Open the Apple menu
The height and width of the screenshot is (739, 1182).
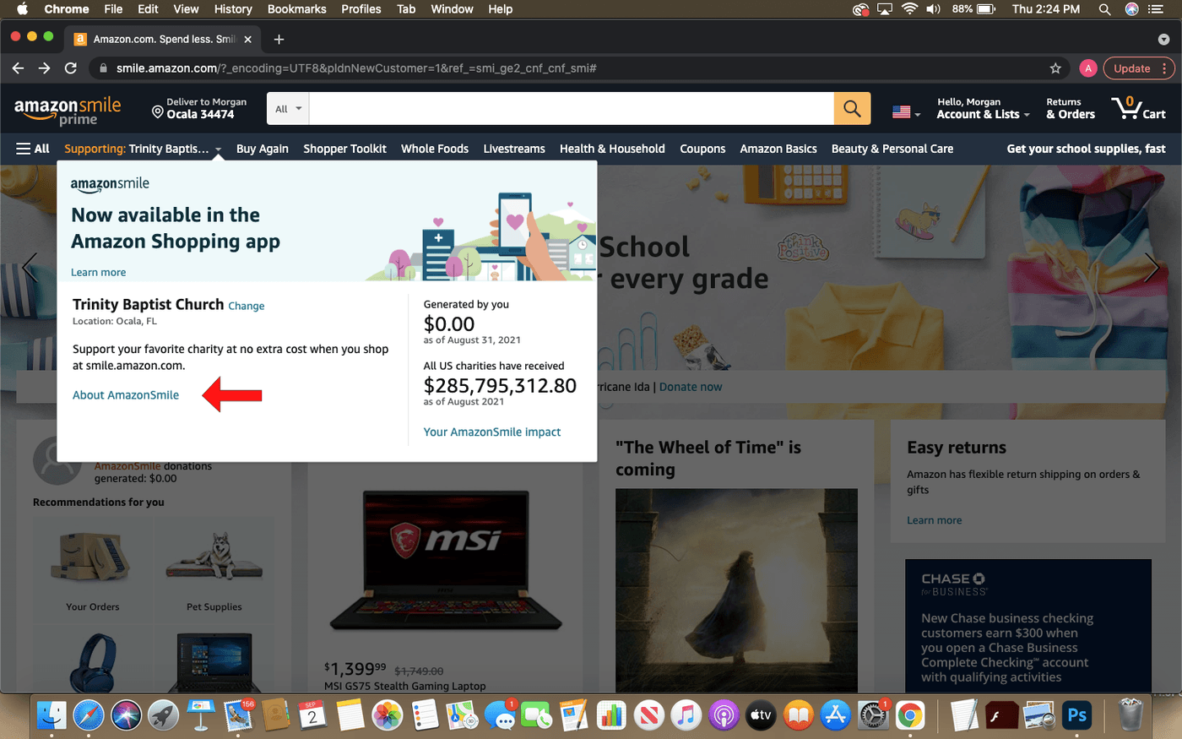[x=23, y=9]
